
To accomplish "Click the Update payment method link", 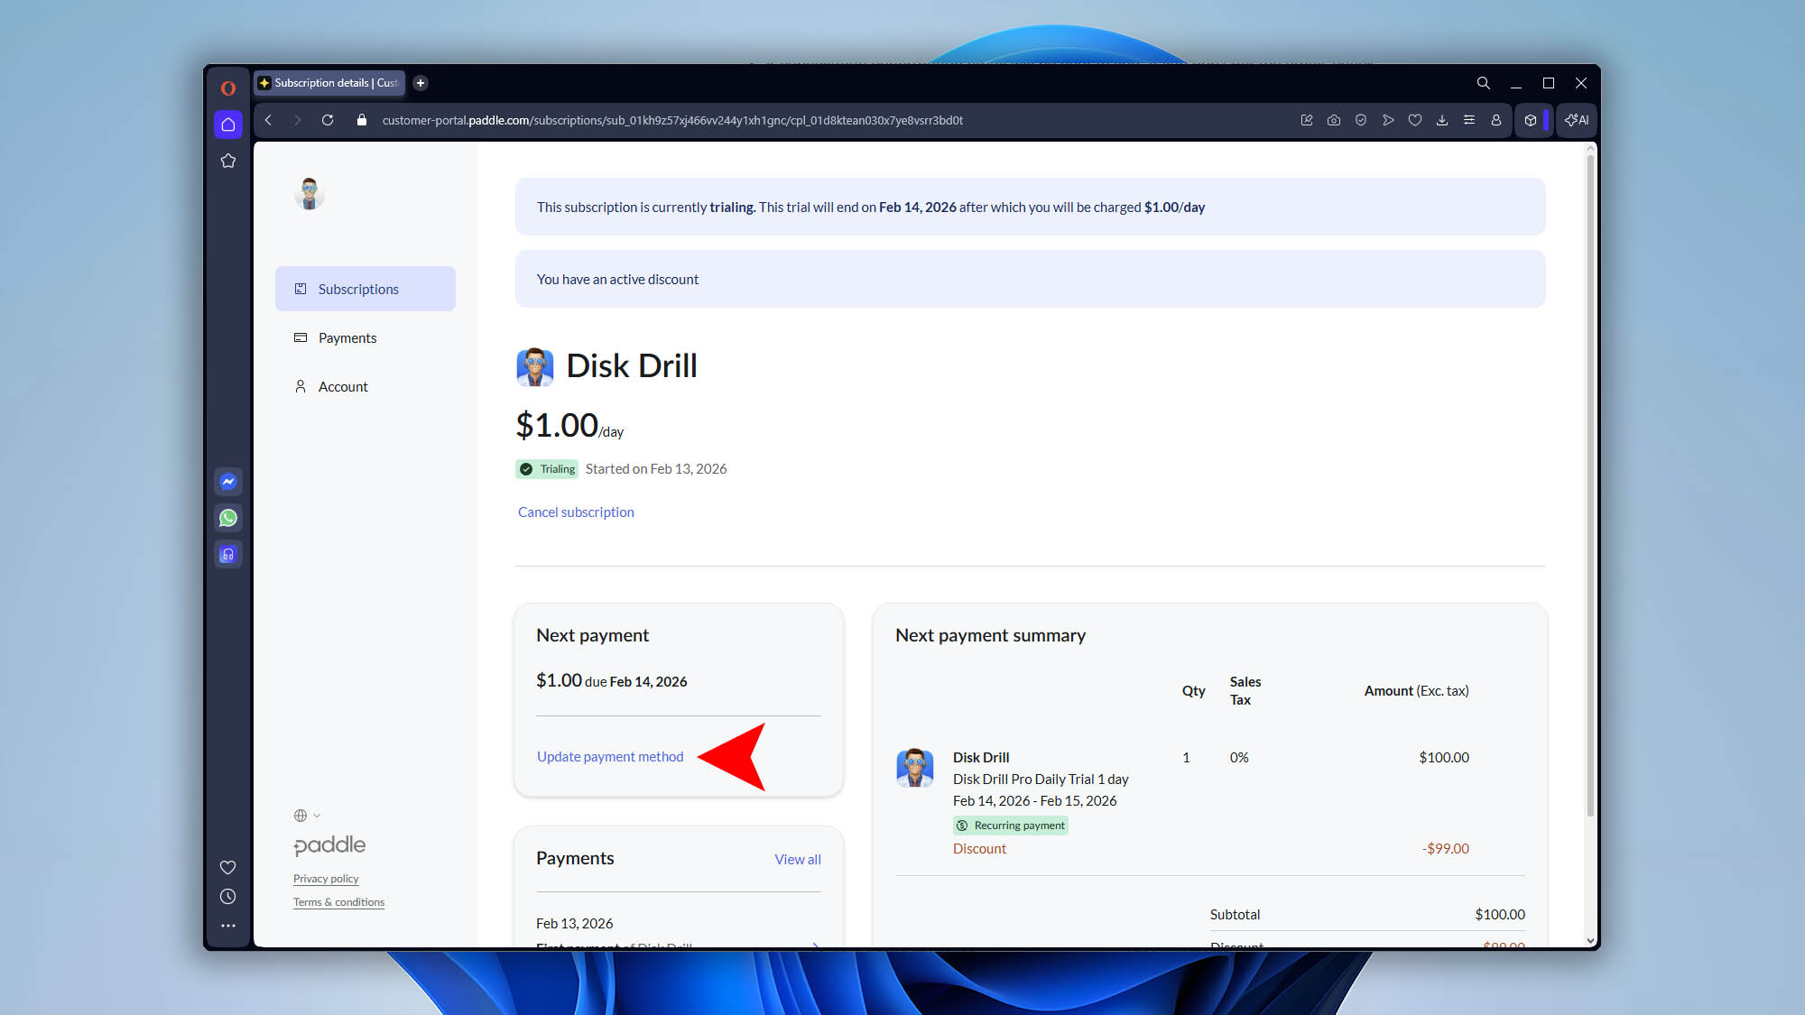I will coord(609,756).
